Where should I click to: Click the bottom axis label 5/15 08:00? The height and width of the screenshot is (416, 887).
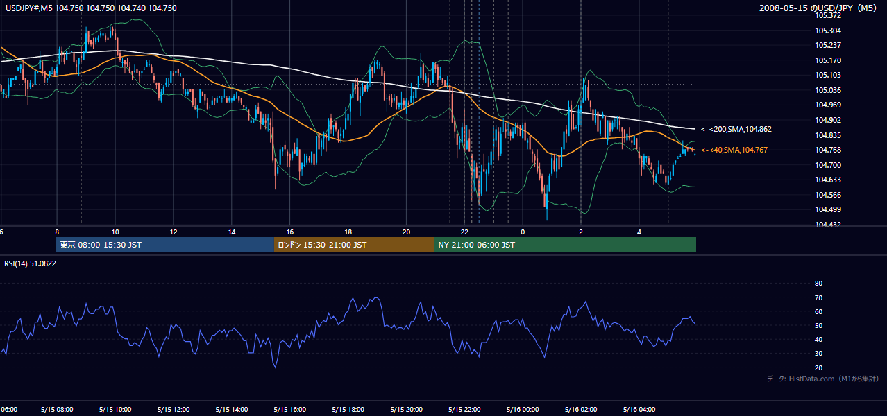pos(57,409)
